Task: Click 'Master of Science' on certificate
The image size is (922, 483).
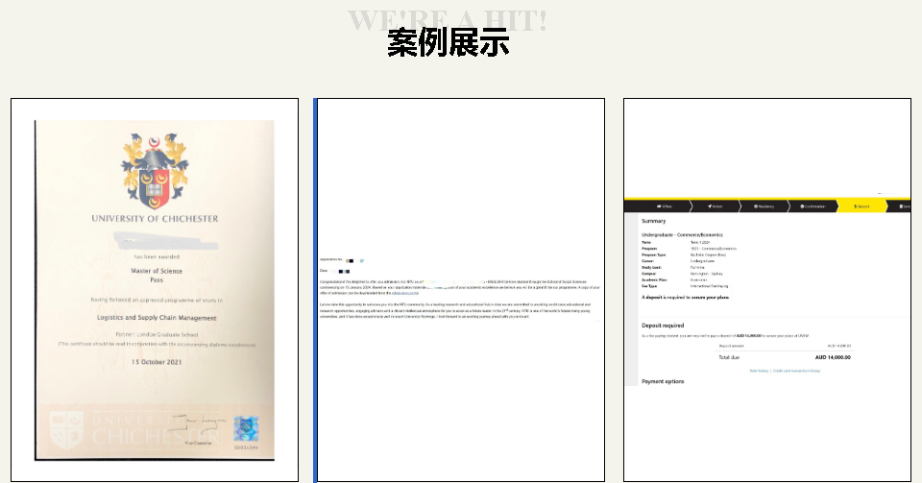Action: pos(157,271)
